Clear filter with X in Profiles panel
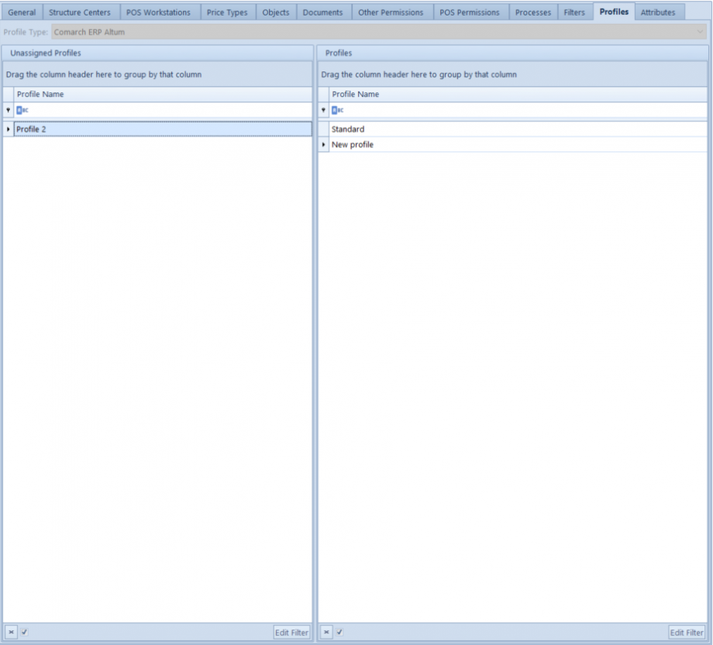 coord(326,632)
